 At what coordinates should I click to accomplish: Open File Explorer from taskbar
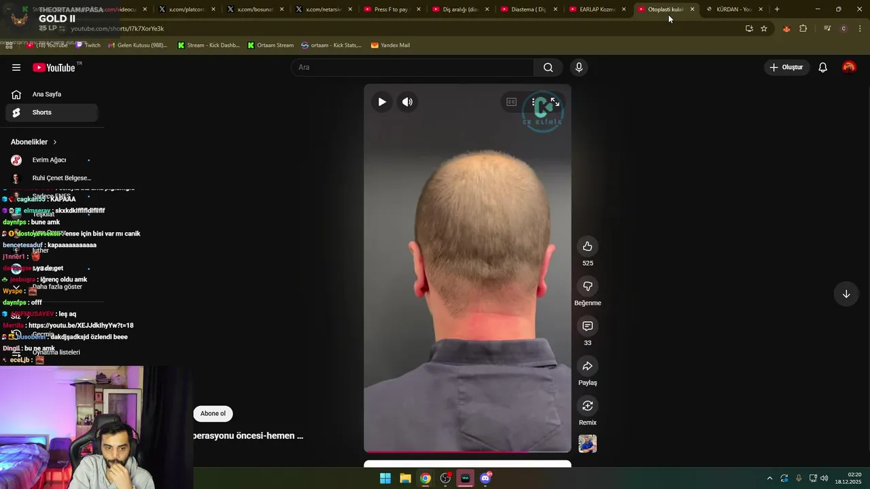click(x=405, y=478)
